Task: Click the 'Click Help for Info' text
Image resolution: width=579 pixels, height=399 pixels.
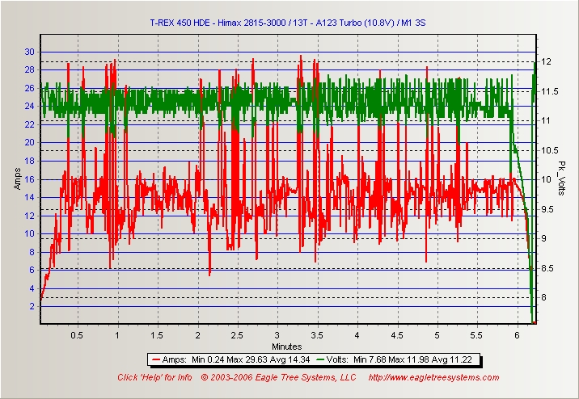Action: [x=154, y=378]
